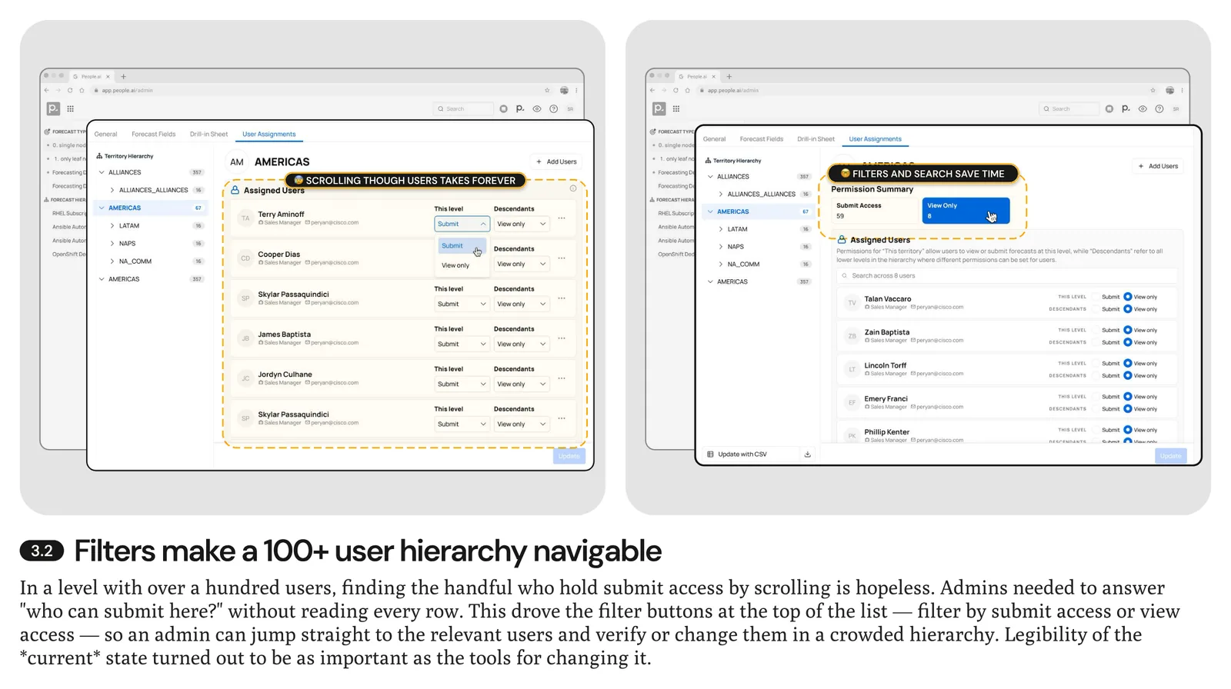Open the help icon in the right mockup header
The height and width of the screenshot is (689, 1231).
[x=1159, y=109]
